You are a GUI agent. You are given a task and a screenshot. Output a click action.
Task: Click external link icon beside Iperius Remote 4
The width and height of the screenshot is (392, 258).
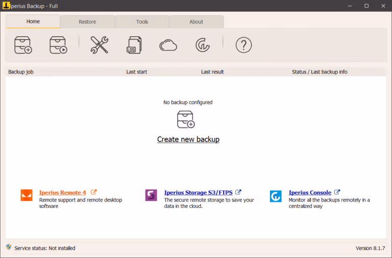click(x=93, y=192)
